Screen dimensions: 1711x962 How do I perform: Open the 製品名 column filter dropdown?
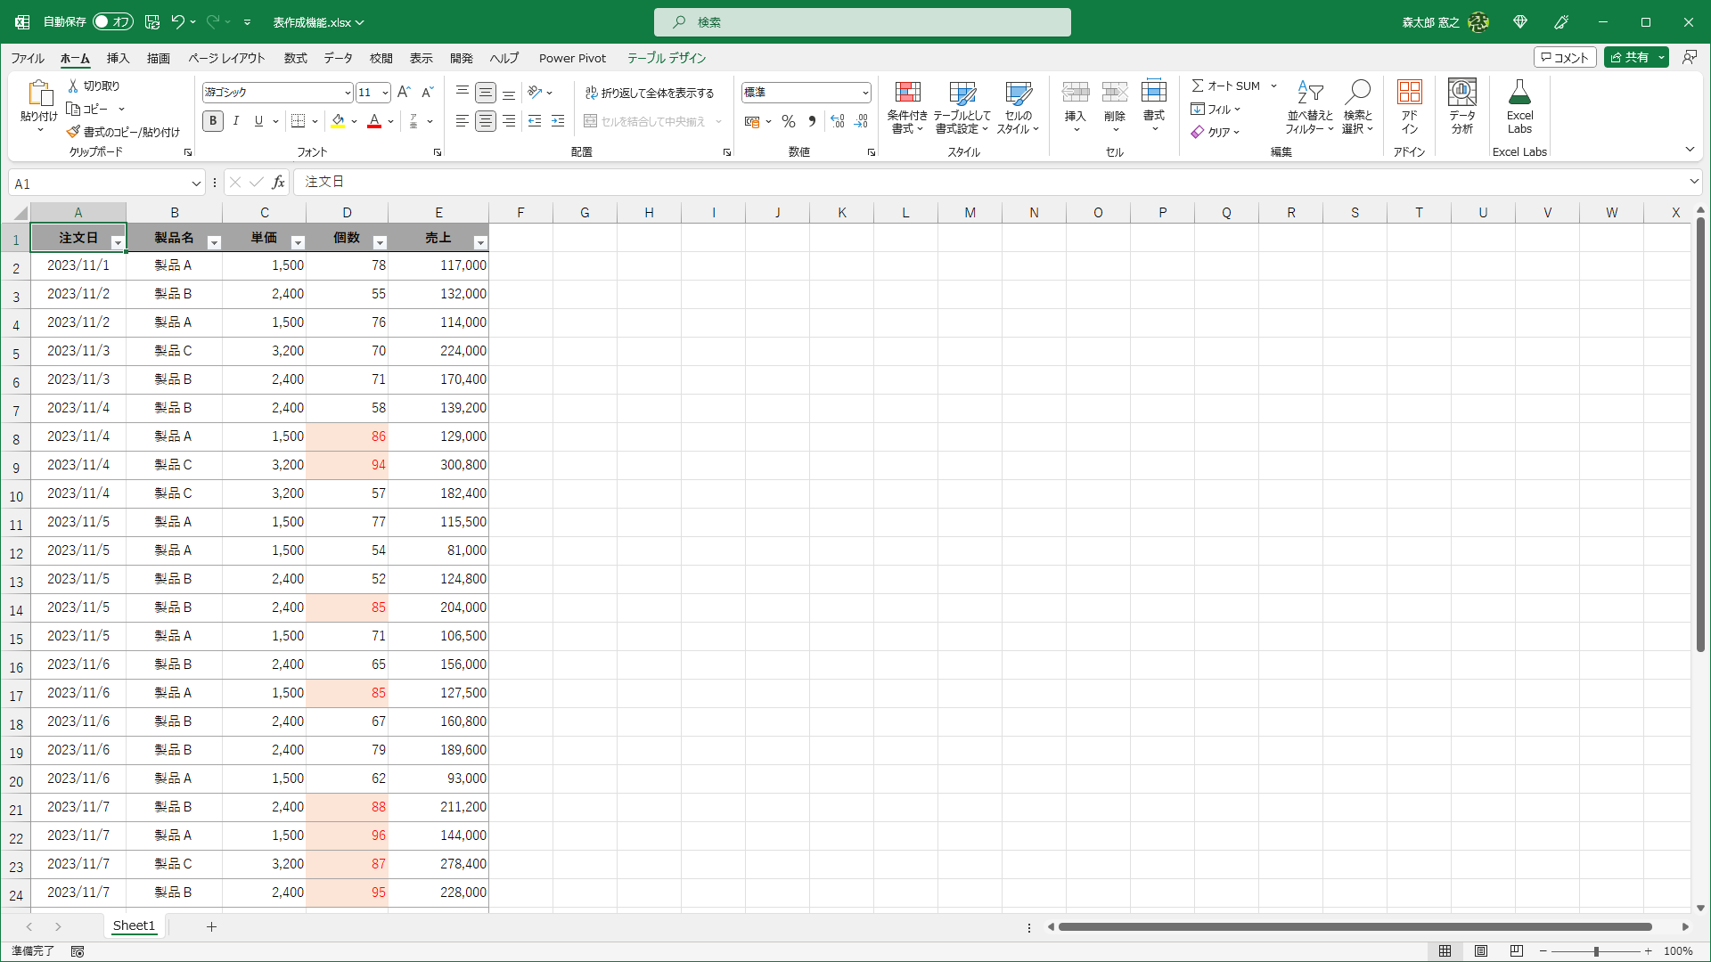[214, 242]
